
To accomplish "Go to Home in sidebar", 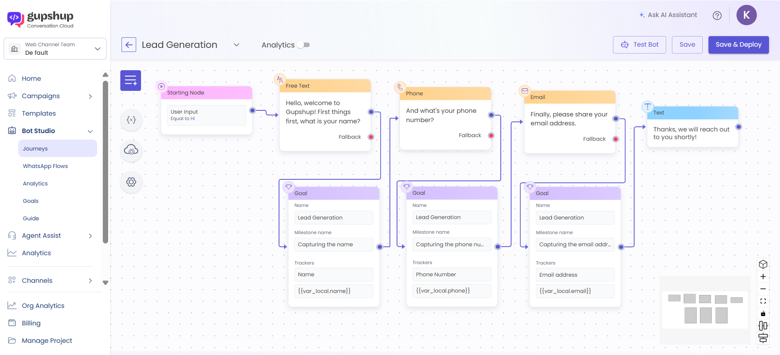I will click(31, 78).
